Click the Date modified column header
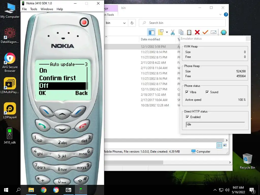Viewport: 260px width, 195px height. pyautogui.click(x=150, y=39)
